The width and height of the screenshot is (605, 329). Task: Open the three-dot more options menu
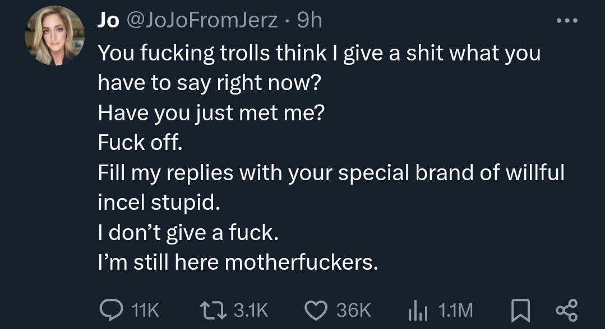[x=567, y=21]
